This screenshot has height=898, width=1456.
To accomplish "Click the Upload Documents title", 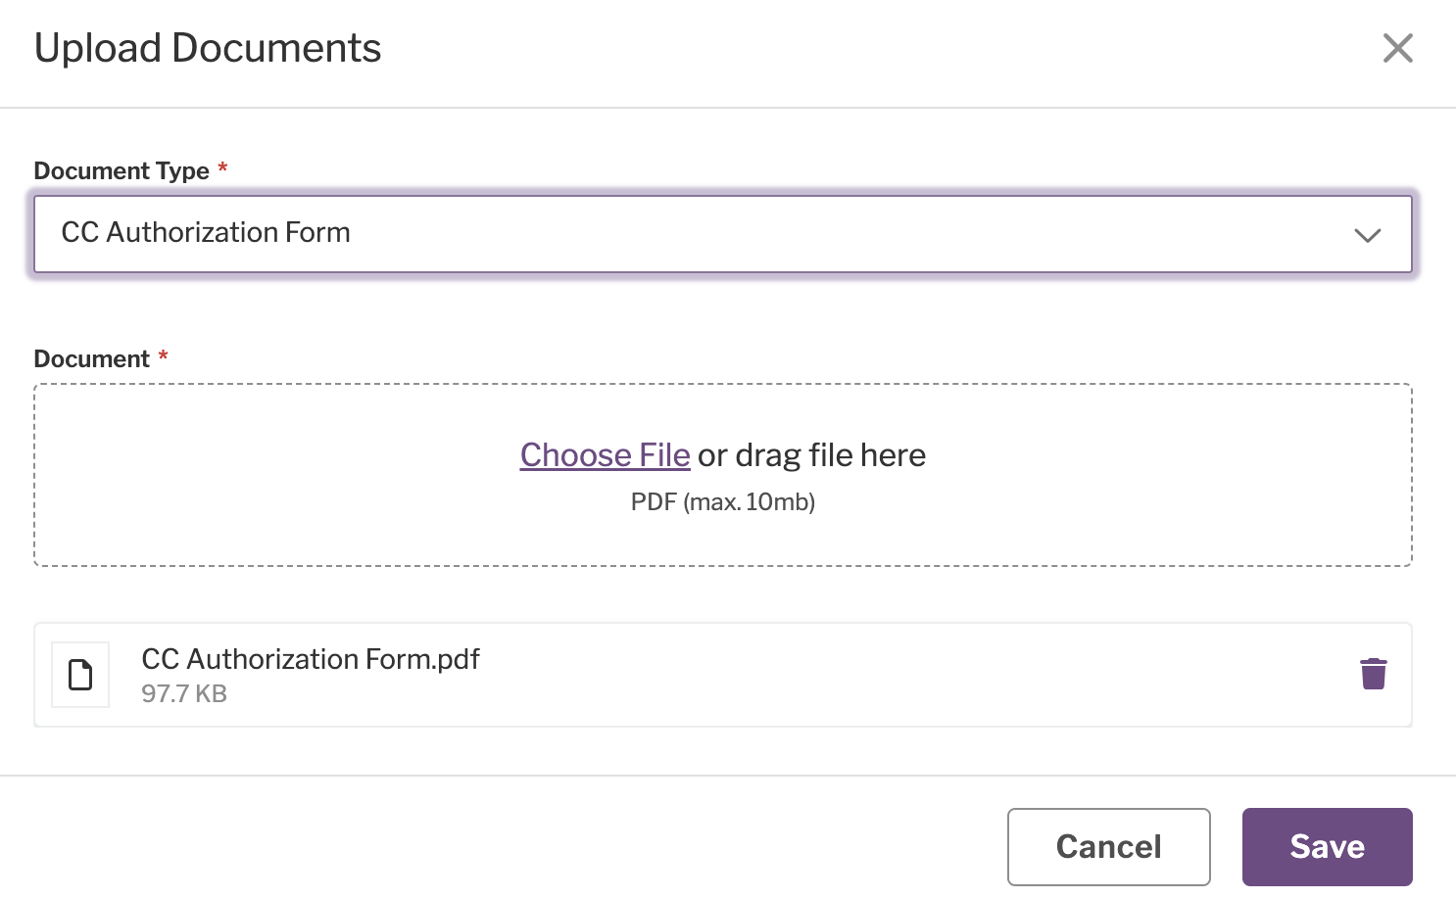I will click(x=208, y=48).
